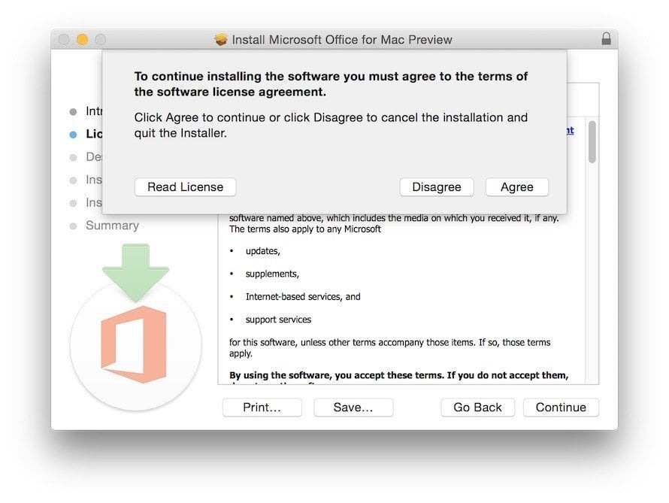Click the 'software named above' paragraph
Viewport: 669px width, 503px height.
click(394, 223)
